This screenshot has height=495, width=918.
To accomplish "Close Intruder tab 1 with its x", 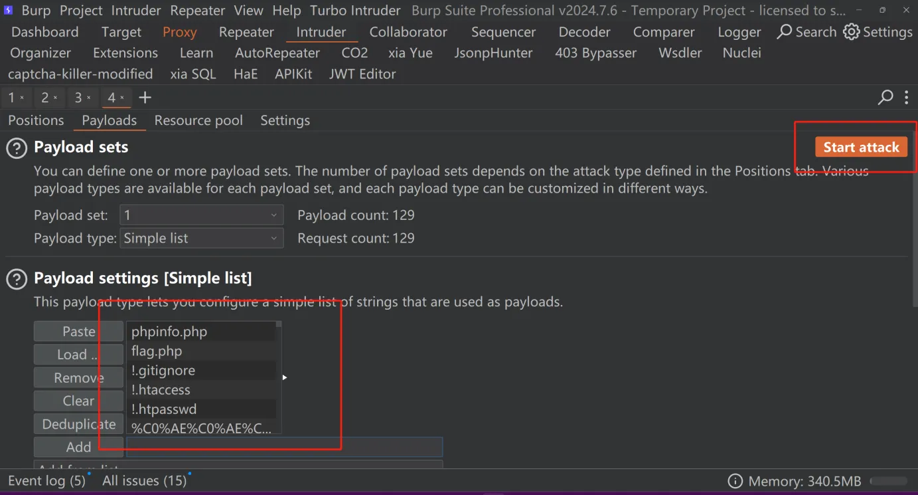I will (22, 98).
